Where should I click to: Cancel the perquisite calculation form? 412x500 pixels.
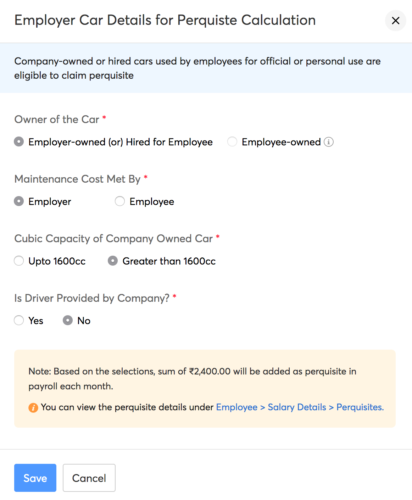(89, 478)
